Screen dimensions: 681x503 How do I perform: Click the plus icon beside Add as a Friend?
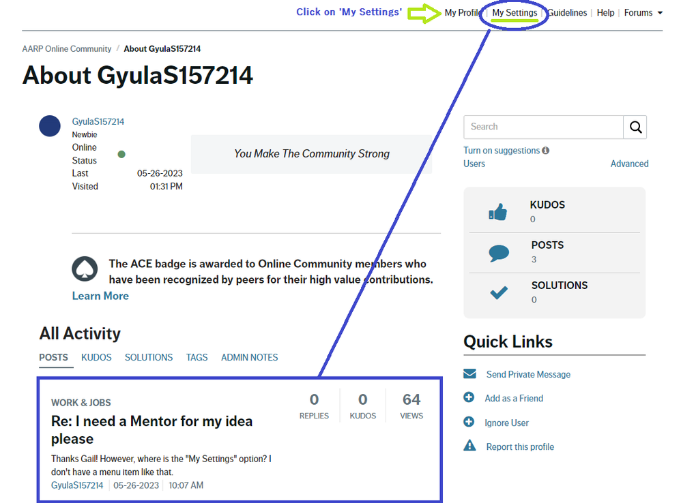click(x=469, y=398)
